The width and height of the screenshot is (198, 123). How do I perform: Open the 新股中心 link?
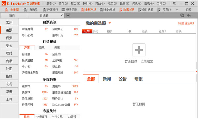pos(58,29)
